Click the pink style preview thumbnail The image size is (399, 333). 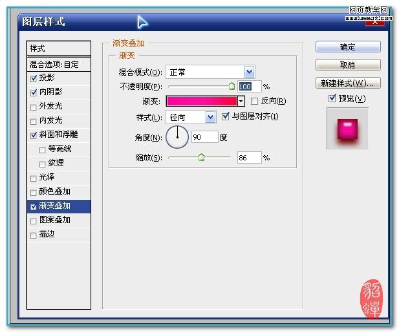pyautogui.click(x=348, y=129)
